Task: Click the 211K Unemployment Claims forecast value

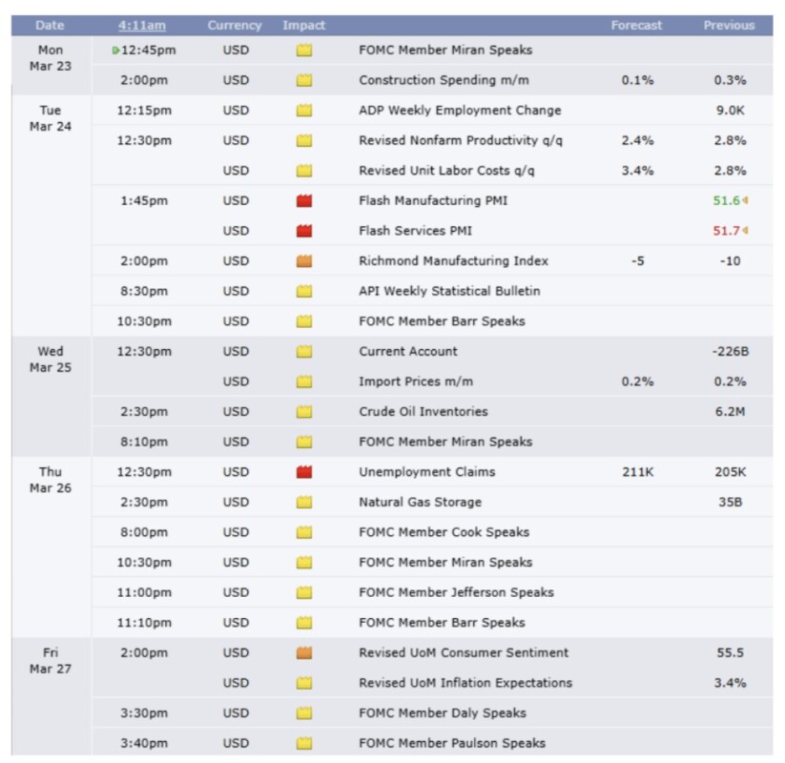Action: (x=636, y=472)
